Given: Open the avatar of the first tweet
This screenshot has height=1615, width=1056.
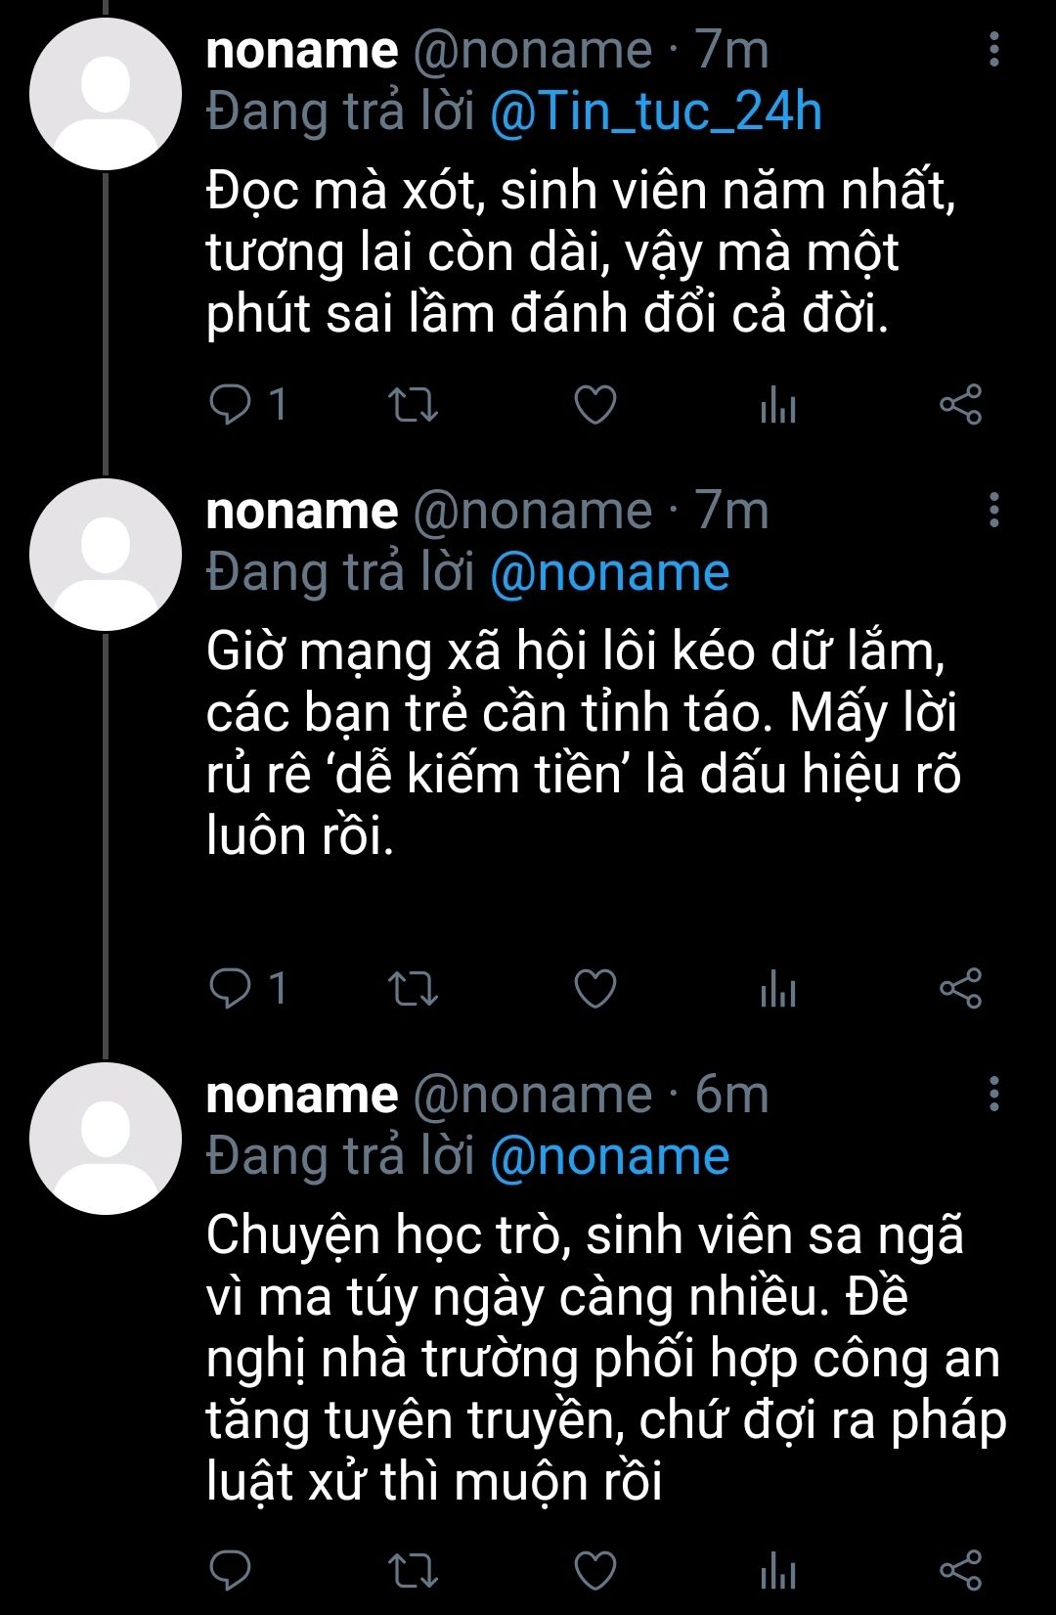Looking at the screenshot, I should coord(106,94).
